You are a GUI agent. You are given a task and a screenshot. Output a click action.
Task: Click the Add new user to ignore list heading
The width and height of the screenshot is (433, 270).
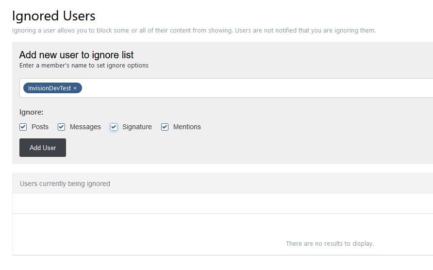76,55
